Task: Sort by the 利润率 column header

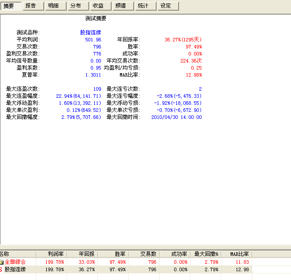Action: (52, 254)
